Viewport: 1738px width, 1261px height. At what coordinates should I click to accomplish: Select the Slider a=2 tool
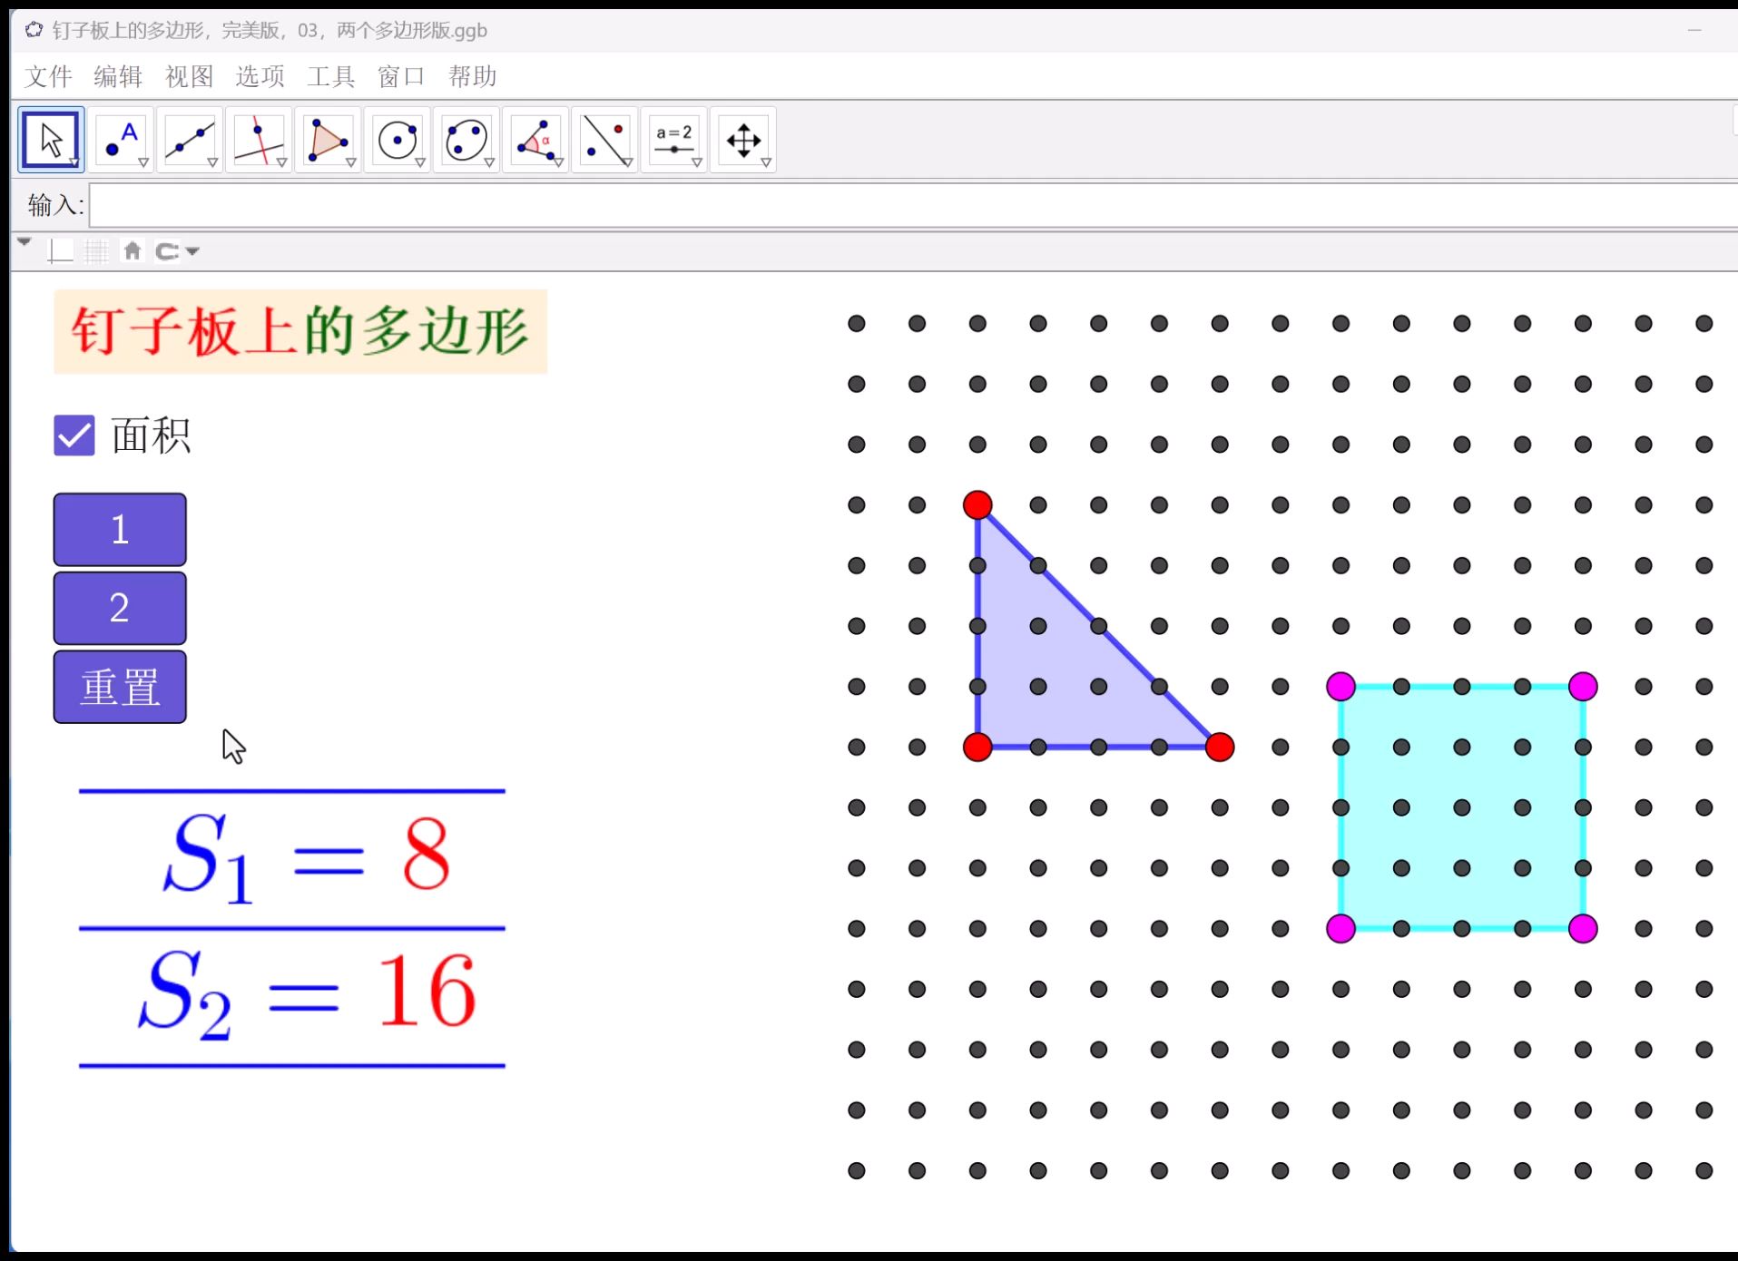[x=673, y=140]
